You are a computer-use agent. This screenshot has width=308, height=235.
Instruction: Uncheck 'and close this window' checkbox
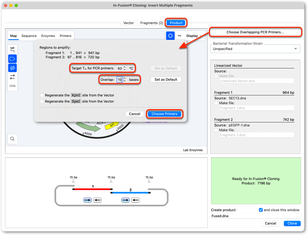click(261, 210)
